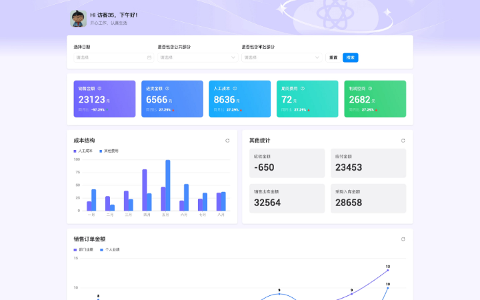Click the visitor avatar picture
This screenshot has width=480, height=300.
point(79,19)
